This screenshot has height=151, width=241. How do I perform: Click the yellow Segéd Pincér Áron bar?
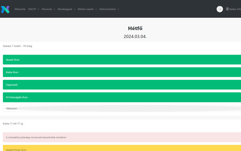[122, 149]
